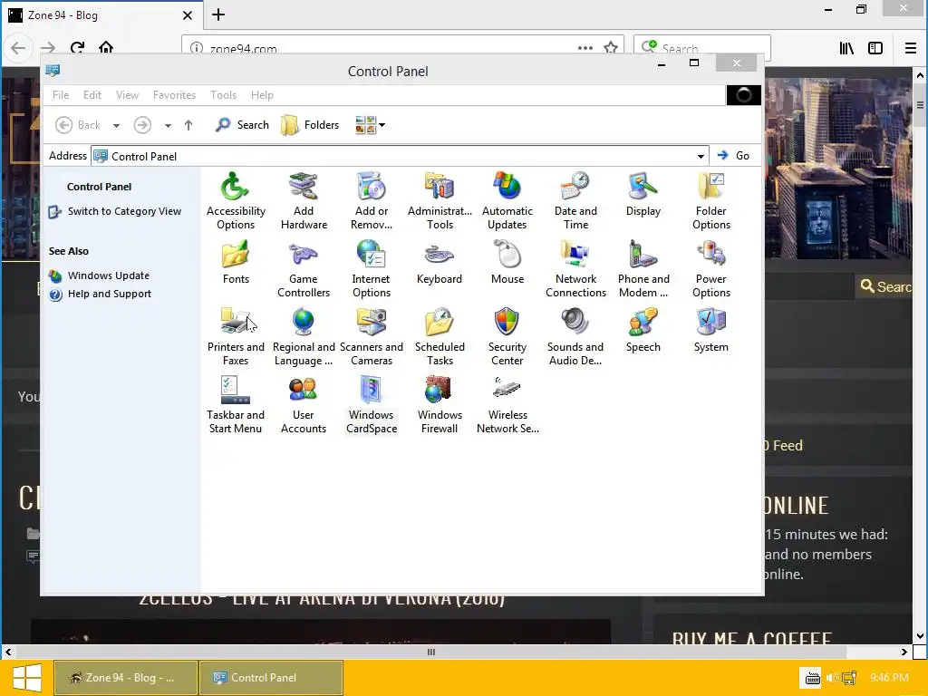Open browser page actions ellipsis menu

(585, 48)
